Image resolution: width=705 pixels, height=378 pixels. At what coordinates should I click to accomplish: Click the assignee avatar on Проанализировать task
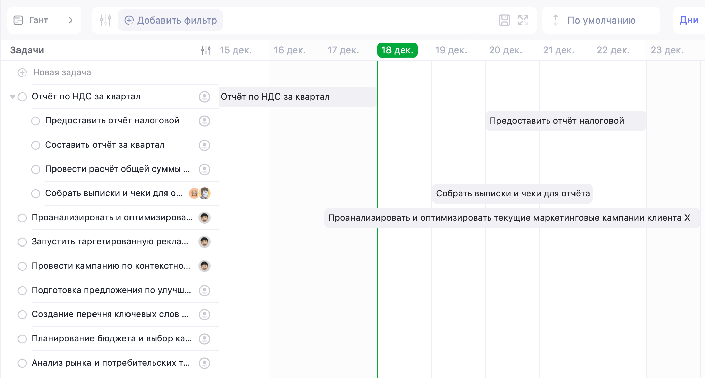click(204, 218)
